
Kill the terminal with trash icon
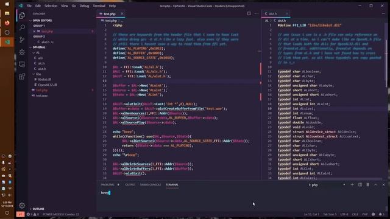(x=368, y=185)
